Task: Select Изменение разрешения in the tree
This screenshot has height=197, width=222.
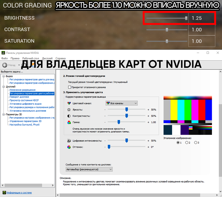Action: [22, 90]
